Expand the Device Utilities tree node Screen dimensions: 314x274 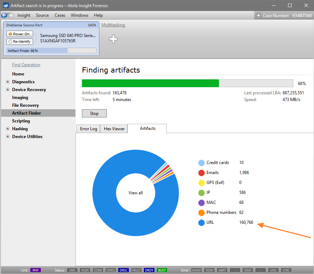8,137
